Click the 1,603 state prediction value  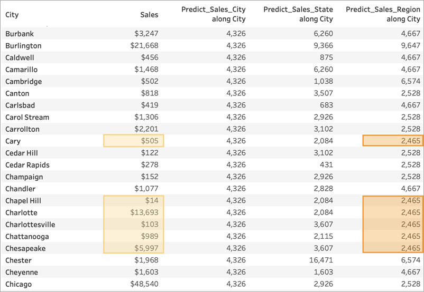tap(323, 272)
